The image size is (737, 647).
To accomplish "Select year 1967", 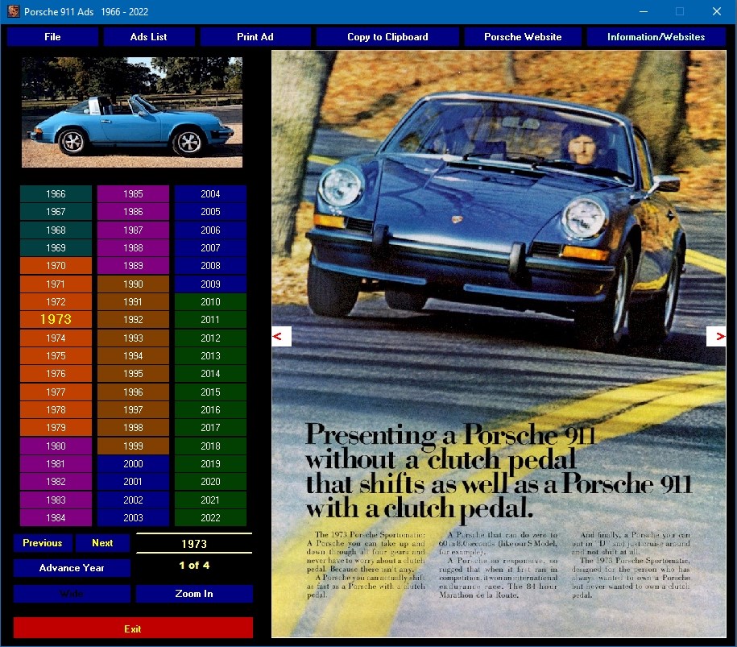I will pyautogui.click(x=56, y=212).
